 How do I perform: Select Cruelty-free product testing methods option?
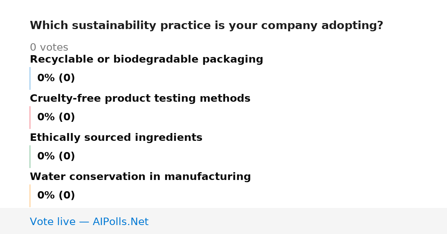point(140,99)
